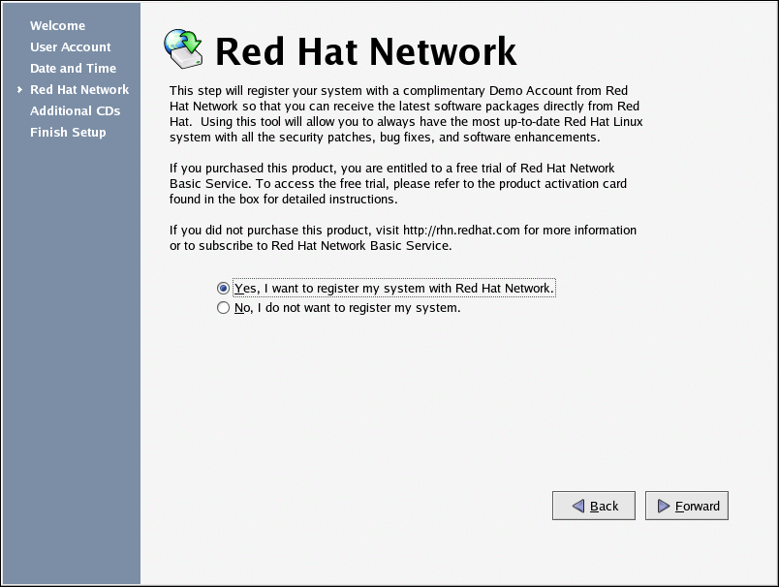Viewport: 779px width, 587px height.
Task: Choose the No radio button circle
Action: [224, 308]
